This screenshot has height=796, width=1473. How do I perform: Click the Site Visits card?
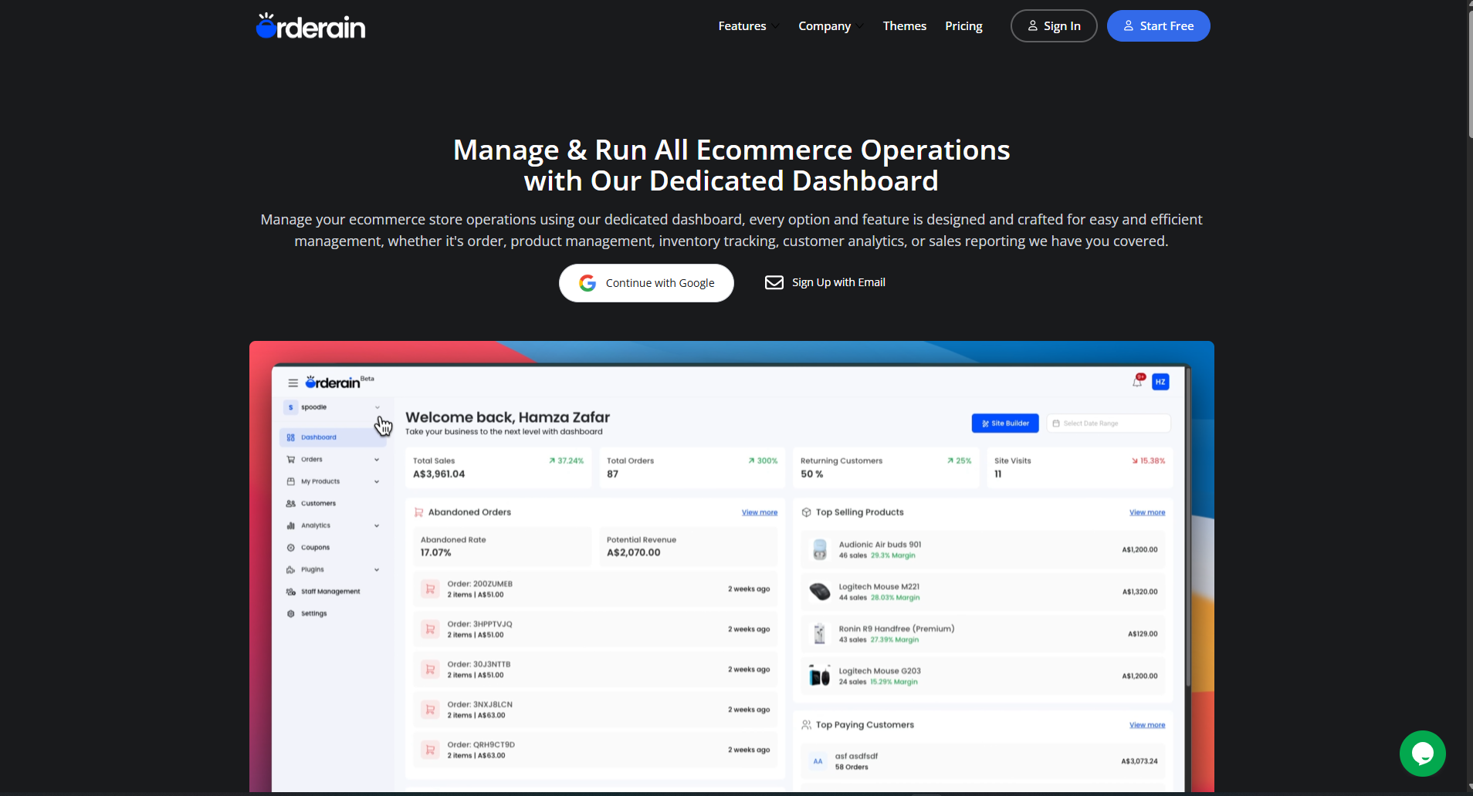pyautogui.click(x=1080, y=467)
